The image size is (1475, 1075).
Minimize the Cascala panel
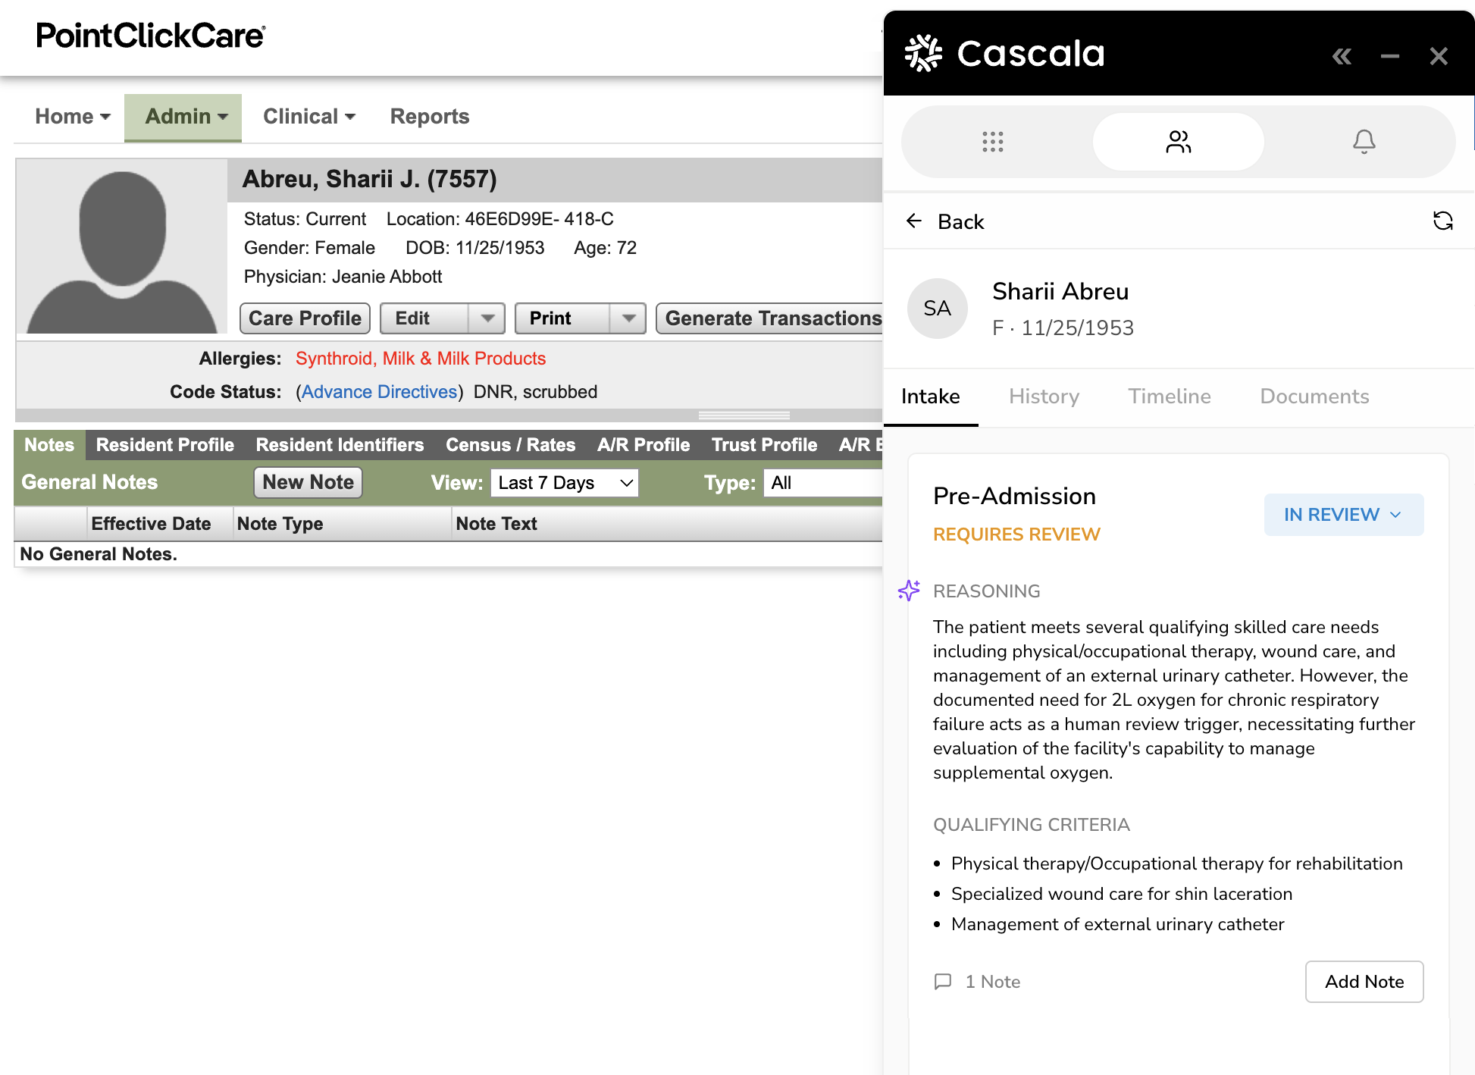coord(1389,56)
